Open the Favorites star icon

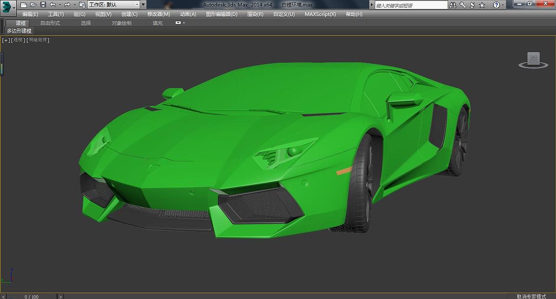pyautogui.click(x=482, y=5)
